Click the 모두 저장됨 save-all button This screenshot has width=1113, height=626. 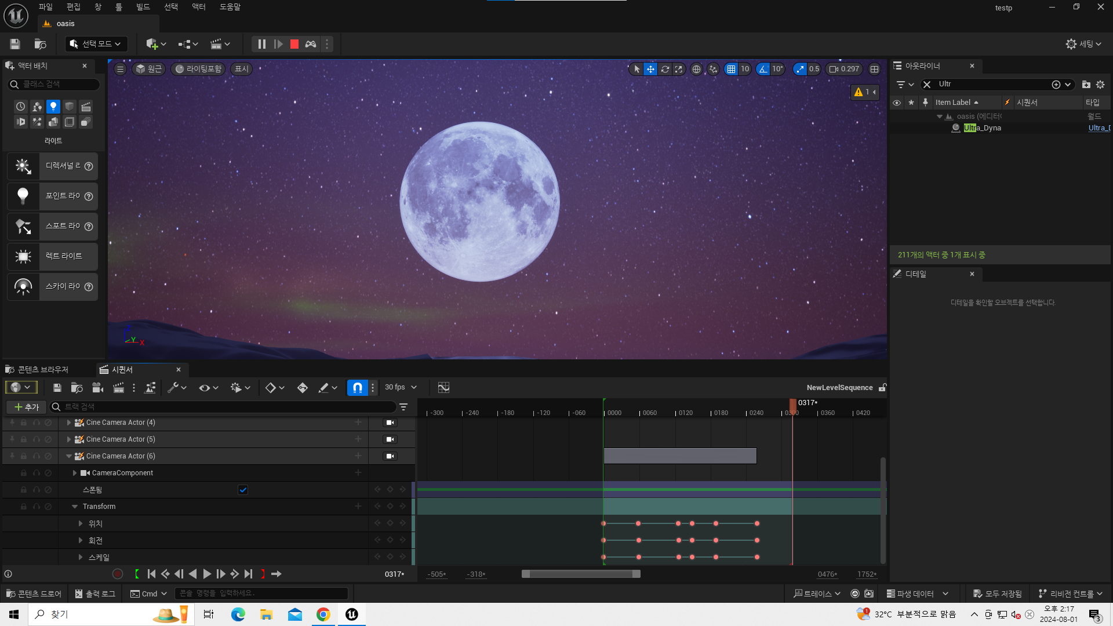tap(997, 594)
